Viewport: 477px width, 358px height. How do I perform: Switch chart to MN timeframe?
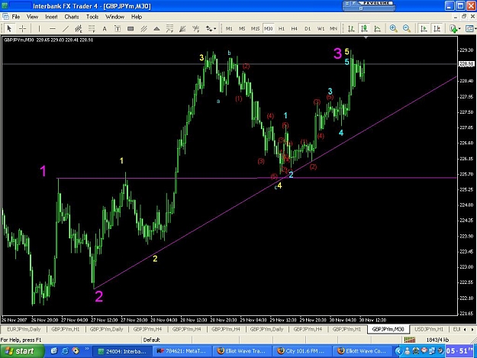click(x=334, y=28)
